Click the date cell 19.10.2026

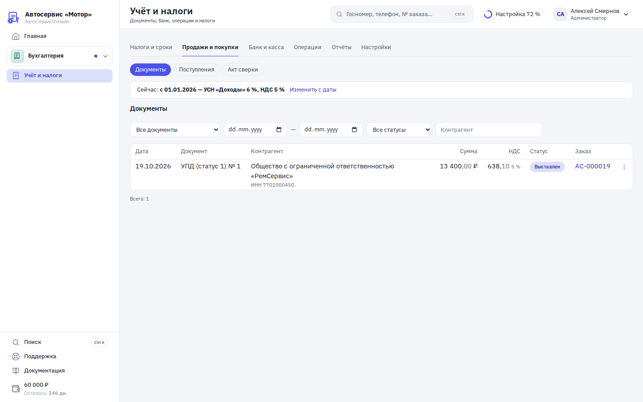(153, 166)
